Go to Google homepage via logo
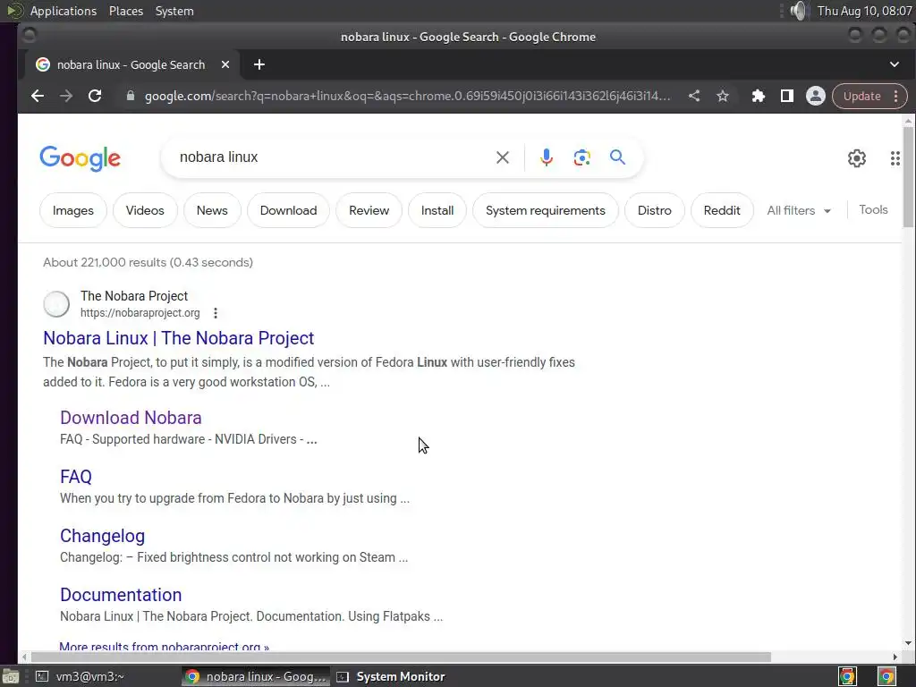916x687 pixels. coord(80,158)
